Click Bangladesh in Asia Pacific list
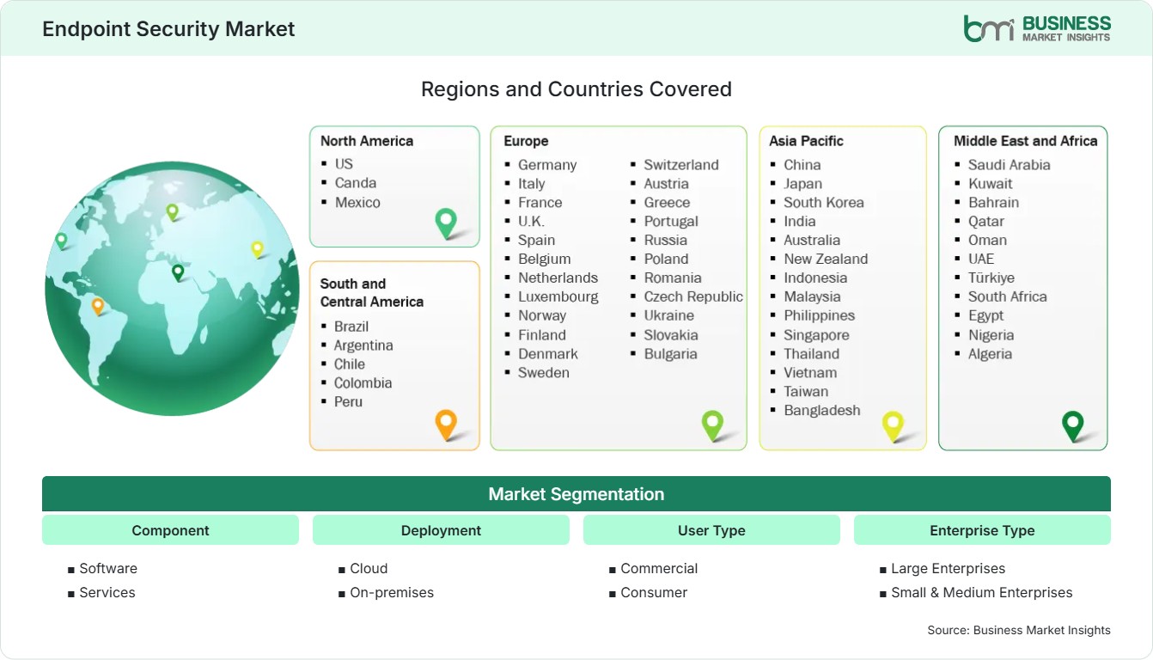Viewport: 1153px width, 660px height. (x=822, y=410)
